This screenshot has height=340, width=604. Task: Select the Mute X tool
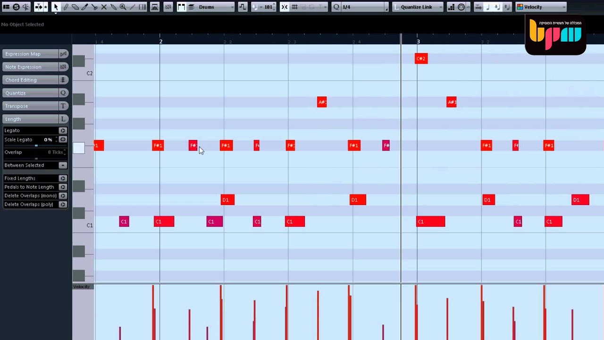(x=104, y=7)
